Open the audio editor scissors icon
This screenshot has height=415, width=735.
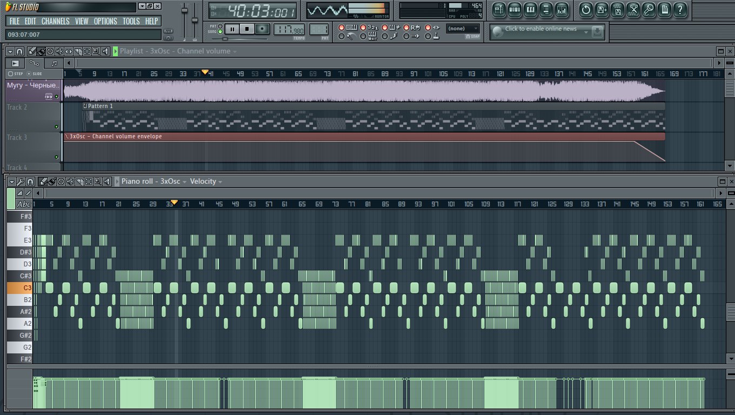coord(633,9)
